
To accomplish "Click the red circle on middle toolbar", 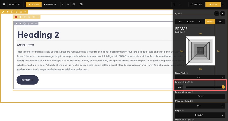I will tap(16, 17).
